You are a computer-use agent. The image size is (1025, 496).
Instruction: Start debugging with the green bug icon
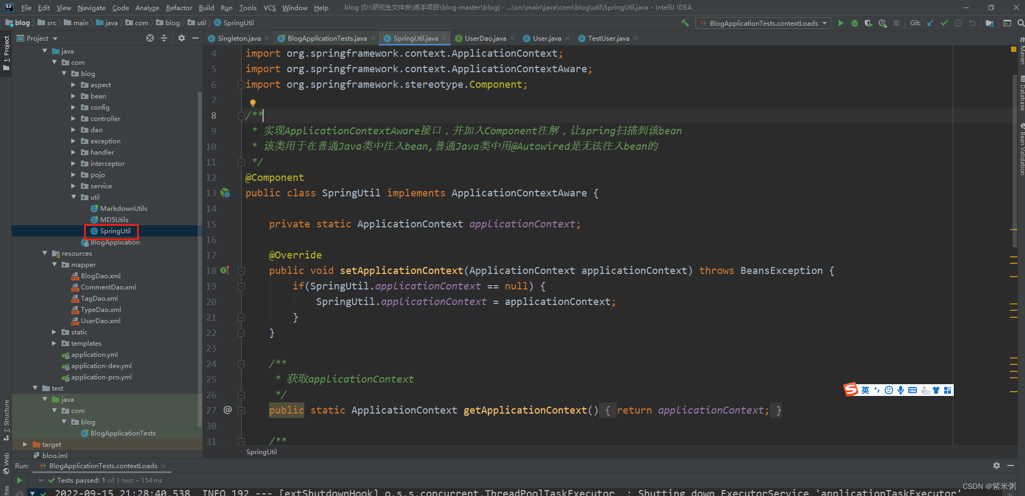[x=855, y=23]
